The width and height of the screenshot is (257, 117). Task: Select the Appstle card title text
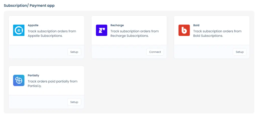tap(33, 25)
